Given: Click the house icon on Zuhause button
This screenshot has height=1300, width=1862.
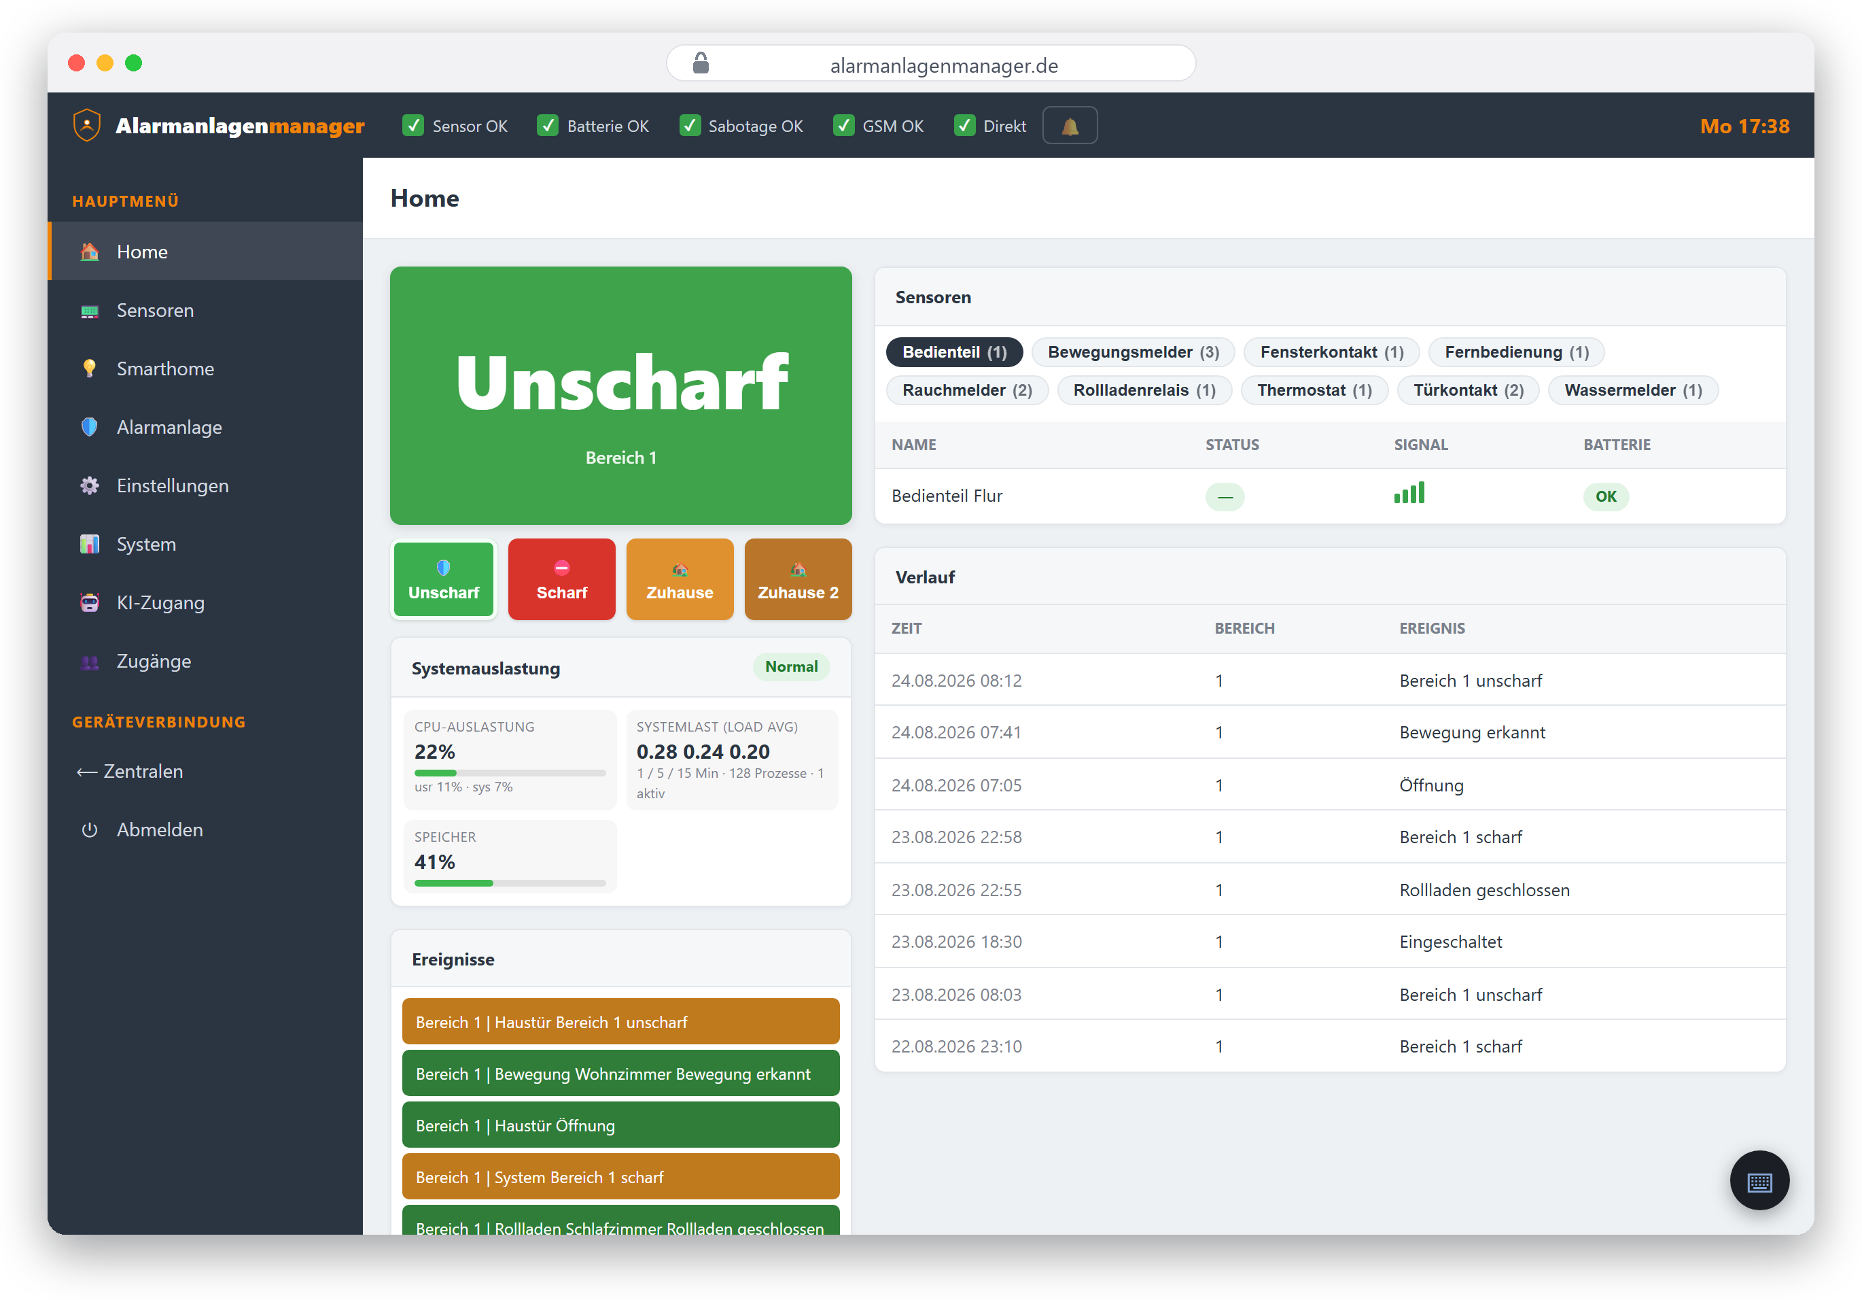Looking at the screenshot, I should 680,569.
